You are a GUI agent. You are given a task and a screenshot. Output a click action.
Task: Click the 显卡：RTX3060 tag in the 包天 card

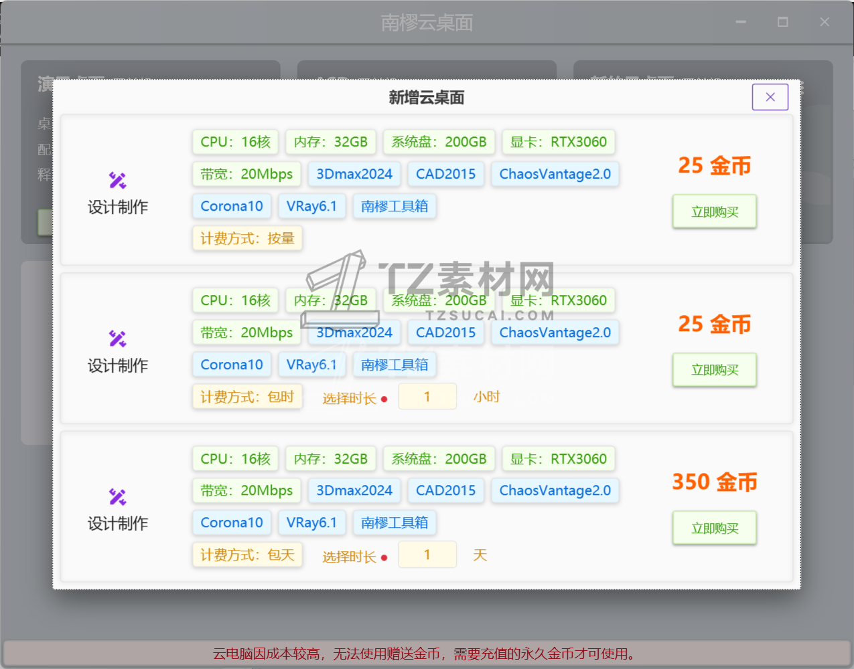[x=559, y=459]
